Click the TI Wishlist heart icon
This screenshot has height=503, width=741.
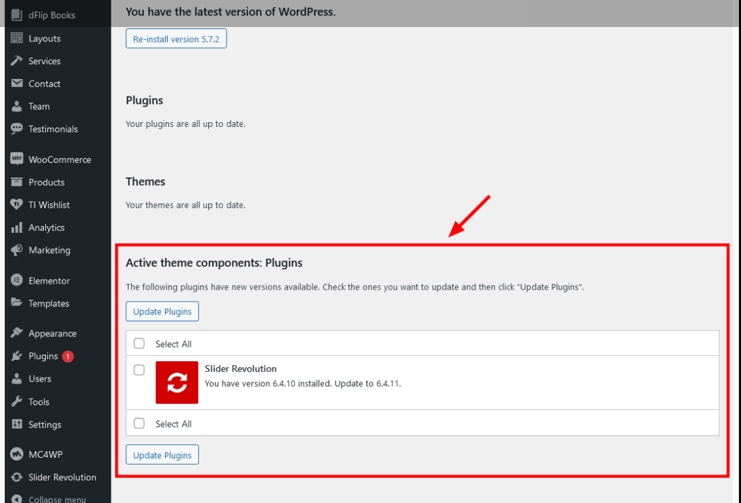(16, 205)
